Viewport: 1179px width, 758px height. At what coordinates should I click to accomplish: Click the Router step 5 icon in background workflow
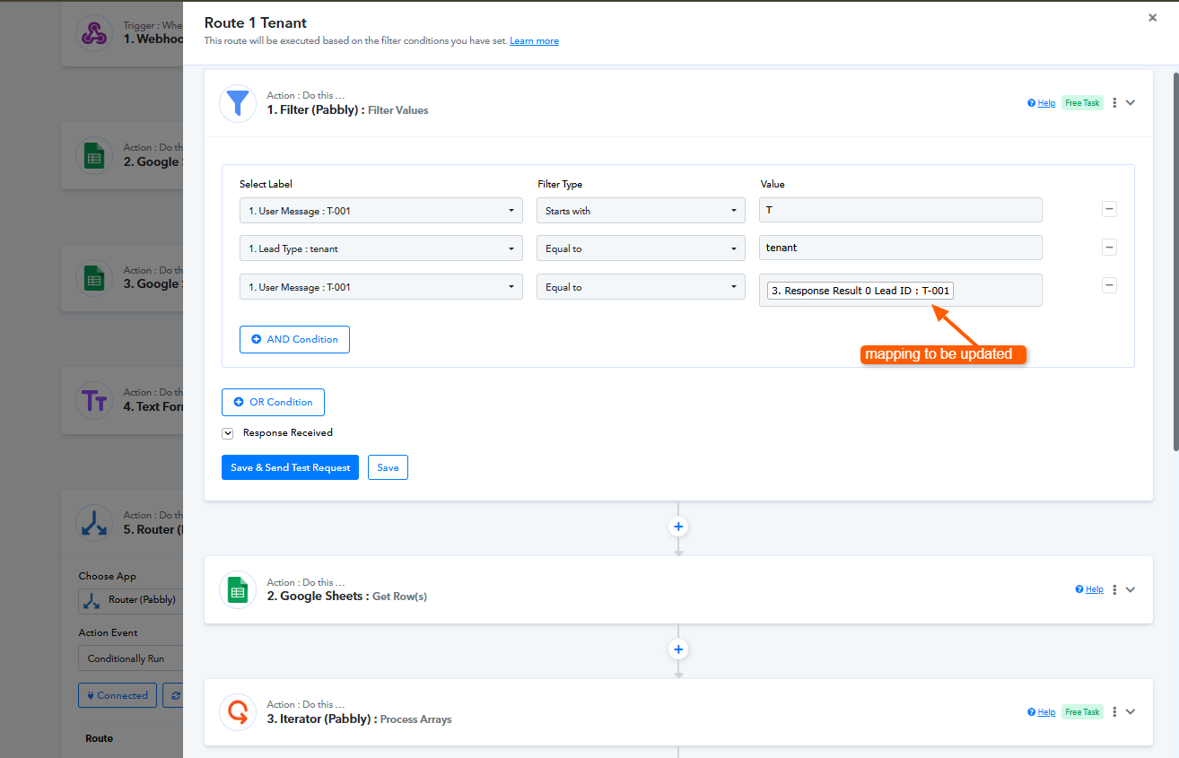(94, 523)
